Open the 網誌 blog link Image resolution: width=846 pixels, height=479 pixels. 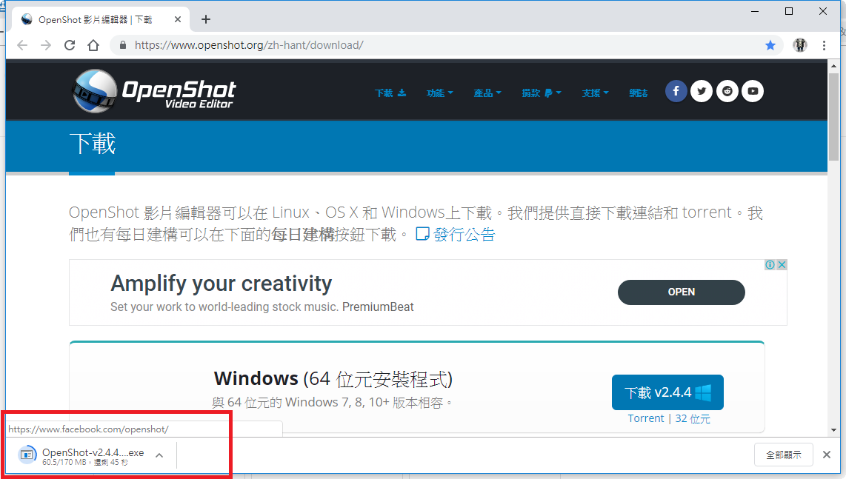click(639, 93)
